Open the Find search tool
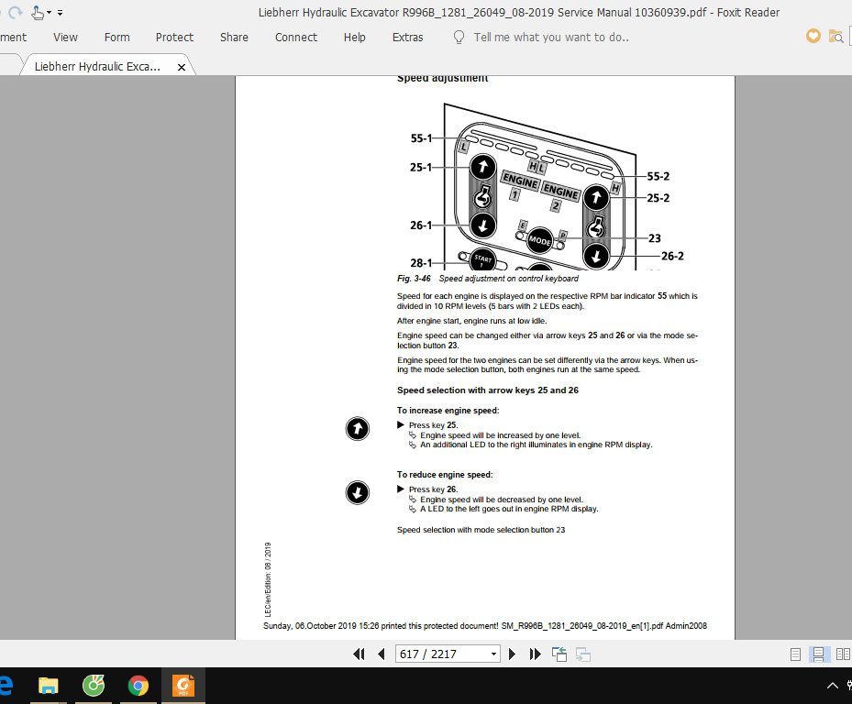This screenshot has width=852, height=704. click(835, 37)
